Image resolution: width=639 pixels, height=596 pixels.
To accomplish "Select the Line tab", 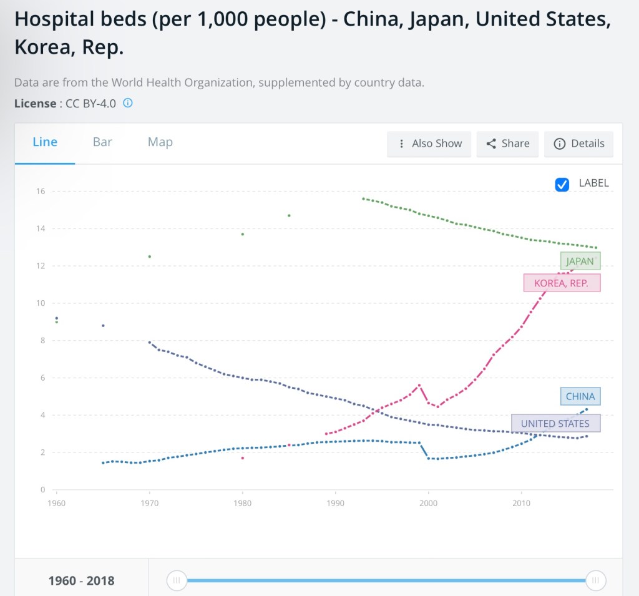I will 45,142.
